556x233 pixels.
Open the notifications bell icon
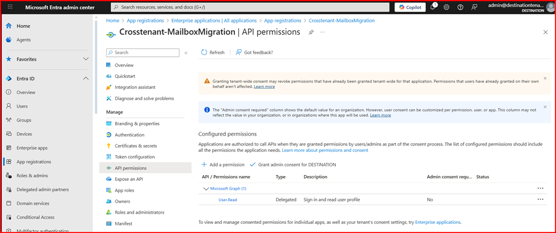pos(433,7)
